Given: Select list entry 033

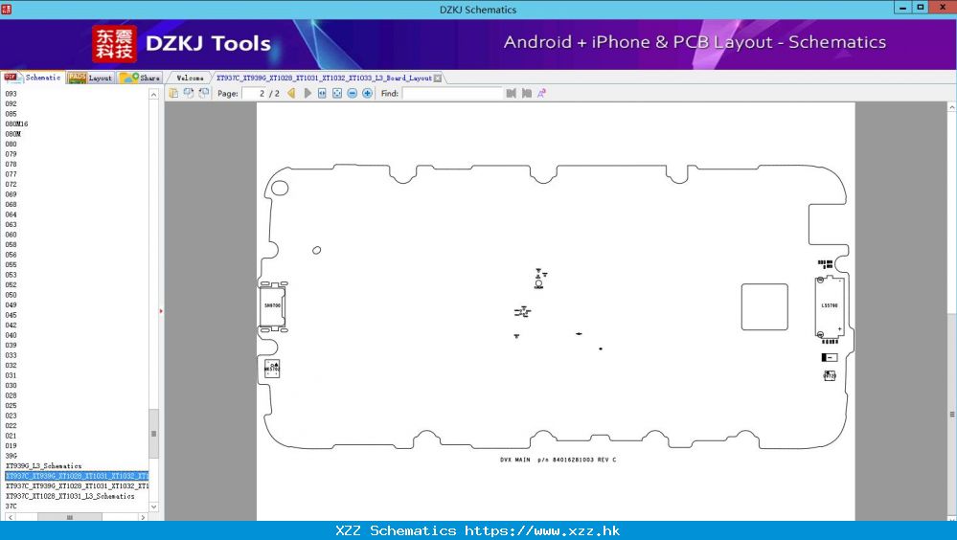Looking at the screenshot, I should (x=11, y=356).
